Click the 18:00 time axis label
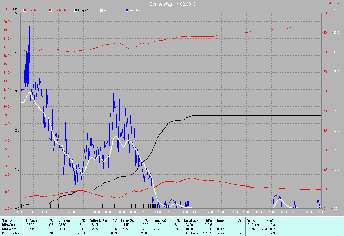The width and height of the screenshot is (344, 236). (247, 212)
